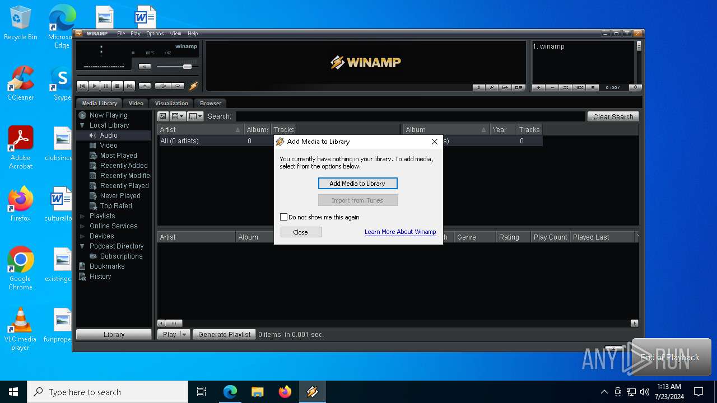The height and width of the screenshot is (403, 717).
Task: Open playlist selection options button
Action: (566, 87)
